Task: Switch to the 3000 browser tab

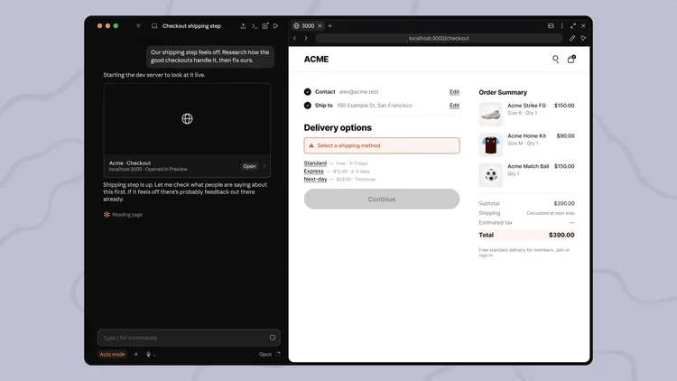Action: (308, 26)
